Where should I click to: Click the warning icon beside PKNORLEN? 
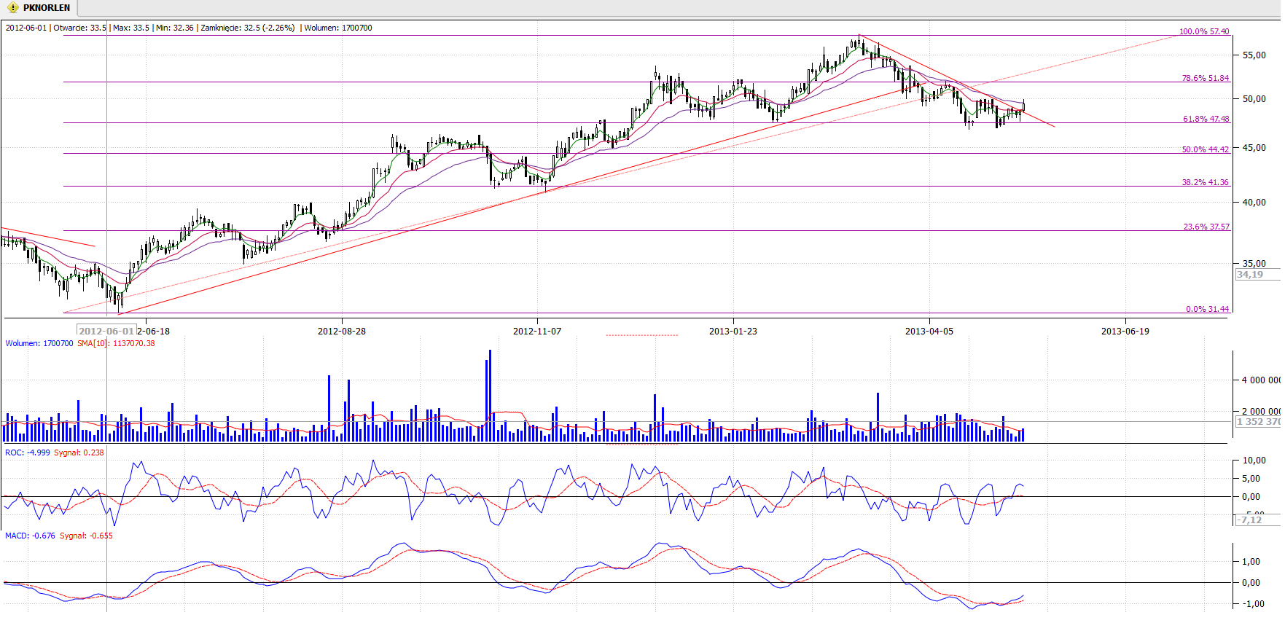pyautogui.click(x=12, y=8)
